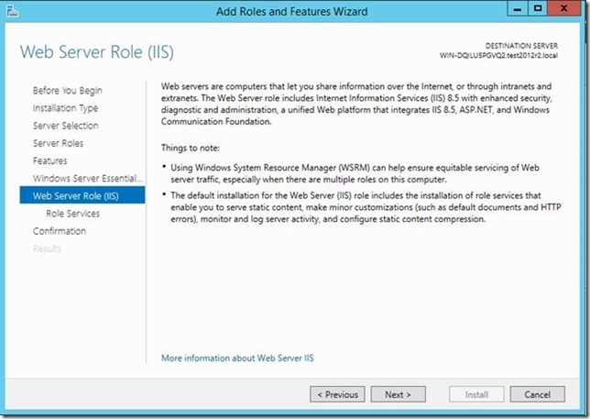Click the disabled Install button
The image size is (590, 419).
(x=476, y=394)
